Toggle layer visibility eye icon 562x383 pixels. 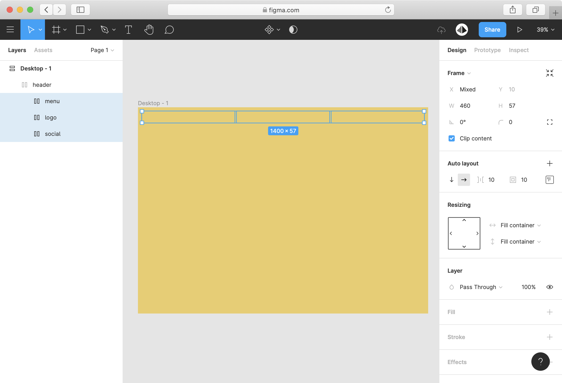550,287
